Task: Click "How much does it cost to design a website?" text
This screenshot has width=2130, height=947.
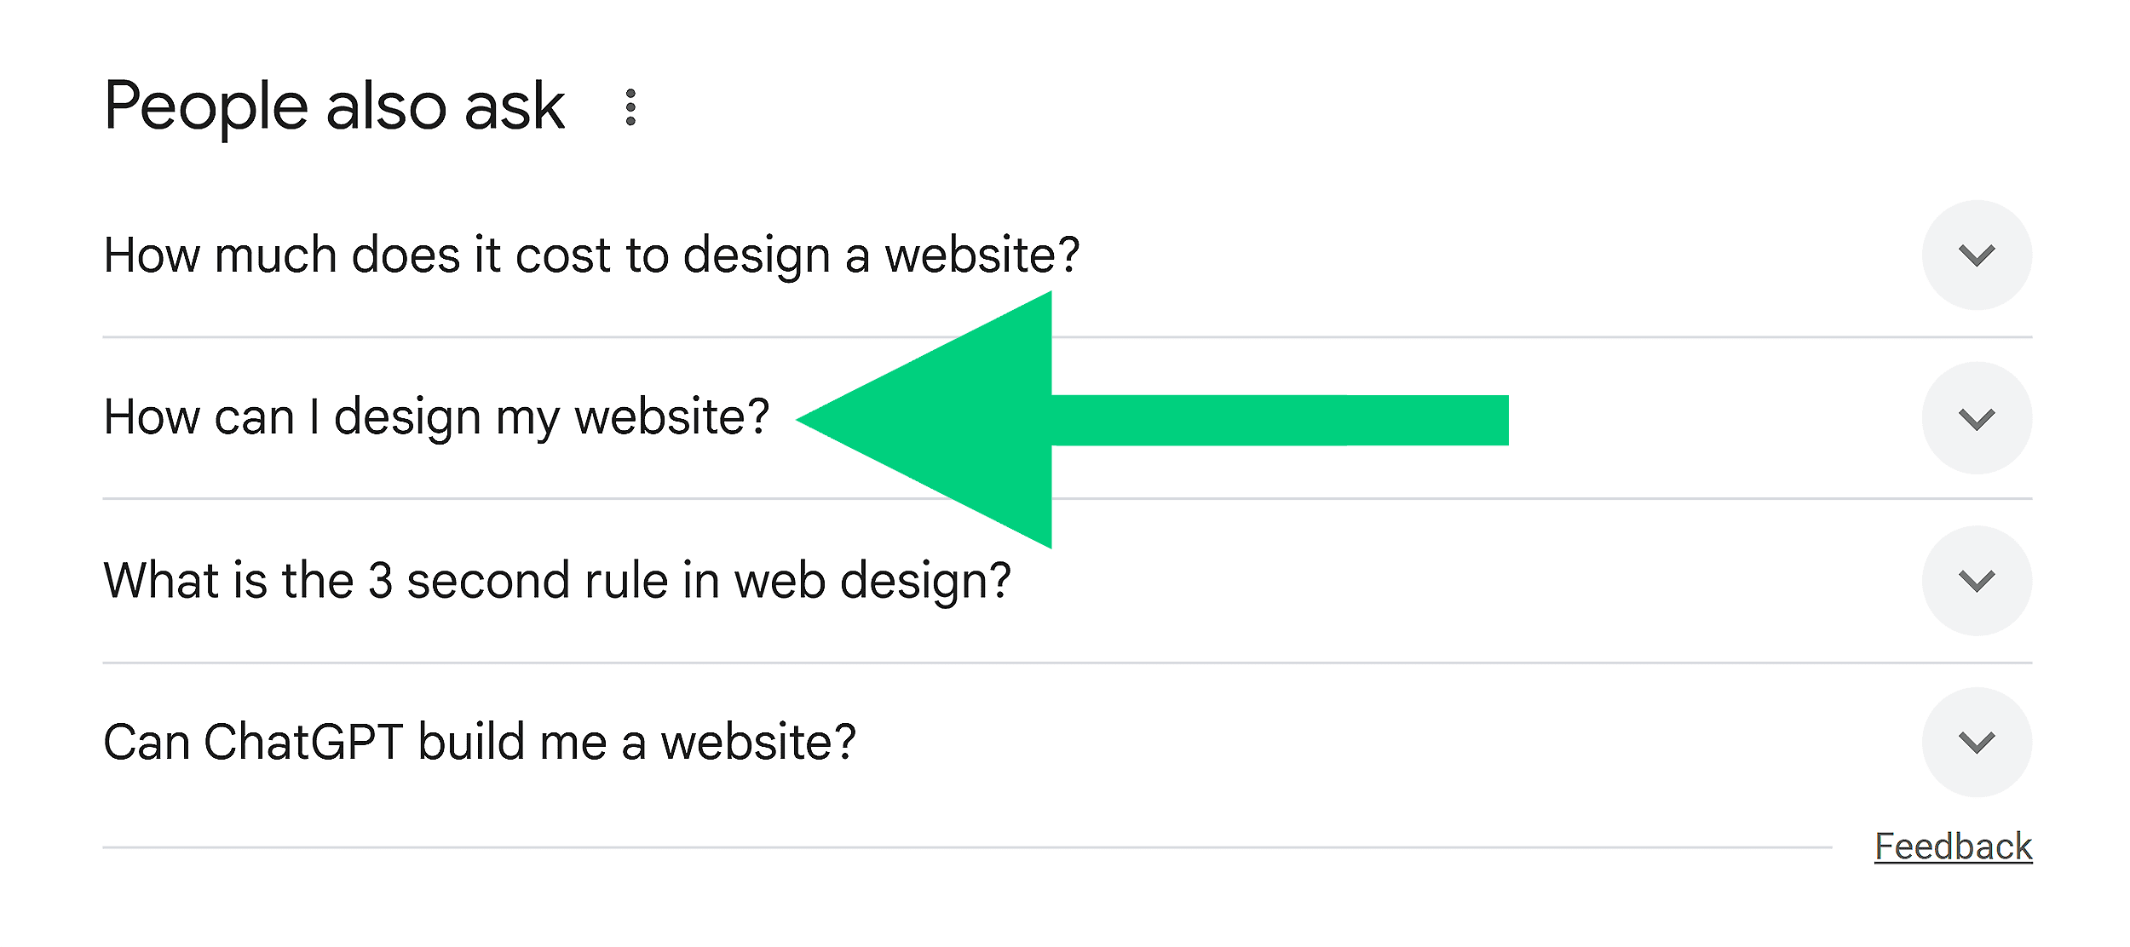Action: pos(591,255)
